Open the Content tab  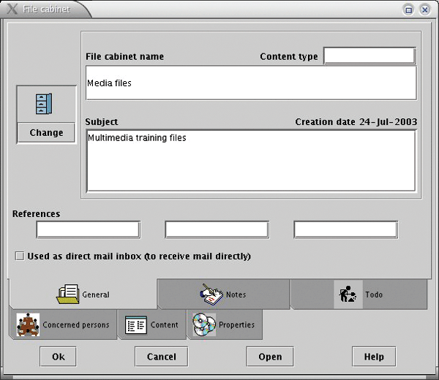[151, 324]
